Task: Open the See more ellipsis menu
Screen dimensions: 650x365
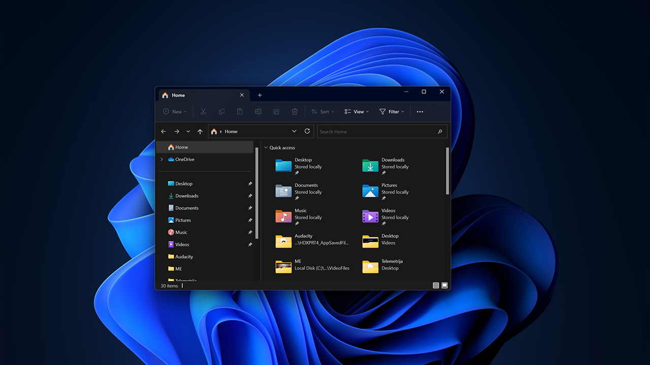Action: point(419,112)
